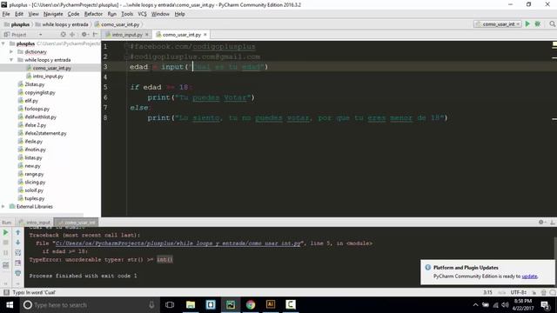Stop the process in Run panel
Screen dimensions: 557x313
[x=6, y=243]
